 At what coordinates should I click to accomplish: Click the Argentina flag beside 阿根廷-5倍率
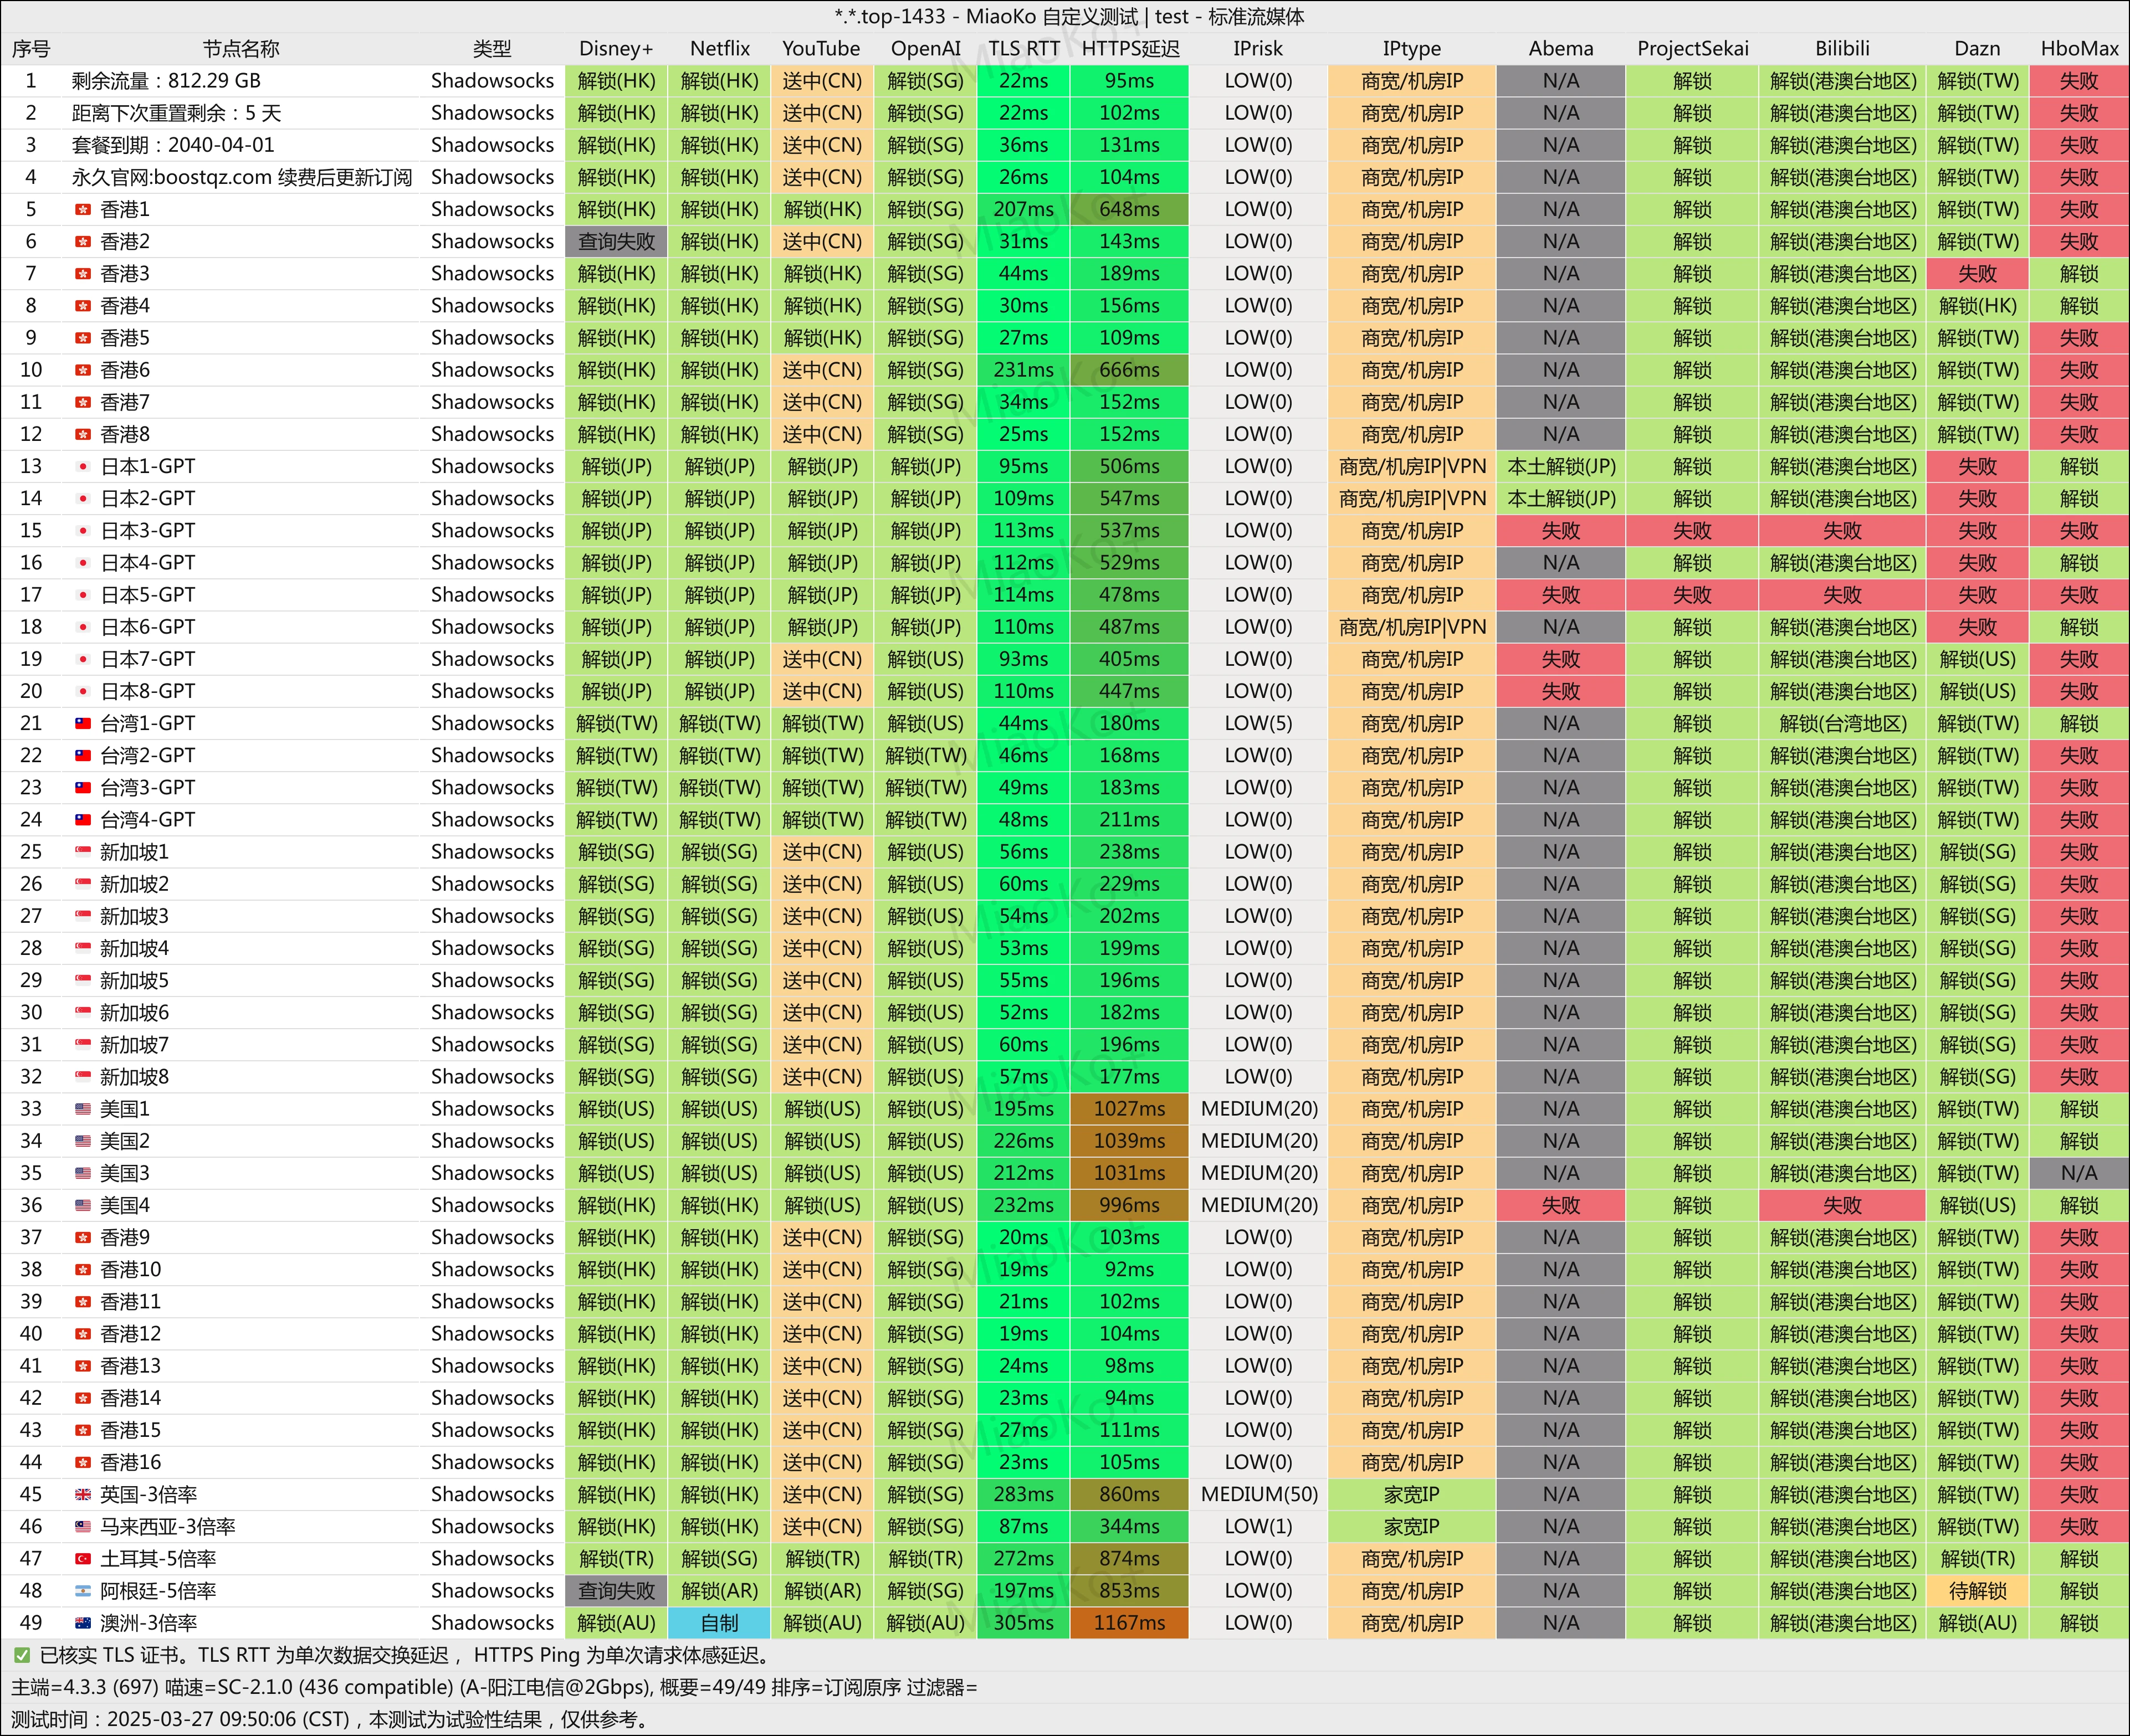click(83, 1590)
